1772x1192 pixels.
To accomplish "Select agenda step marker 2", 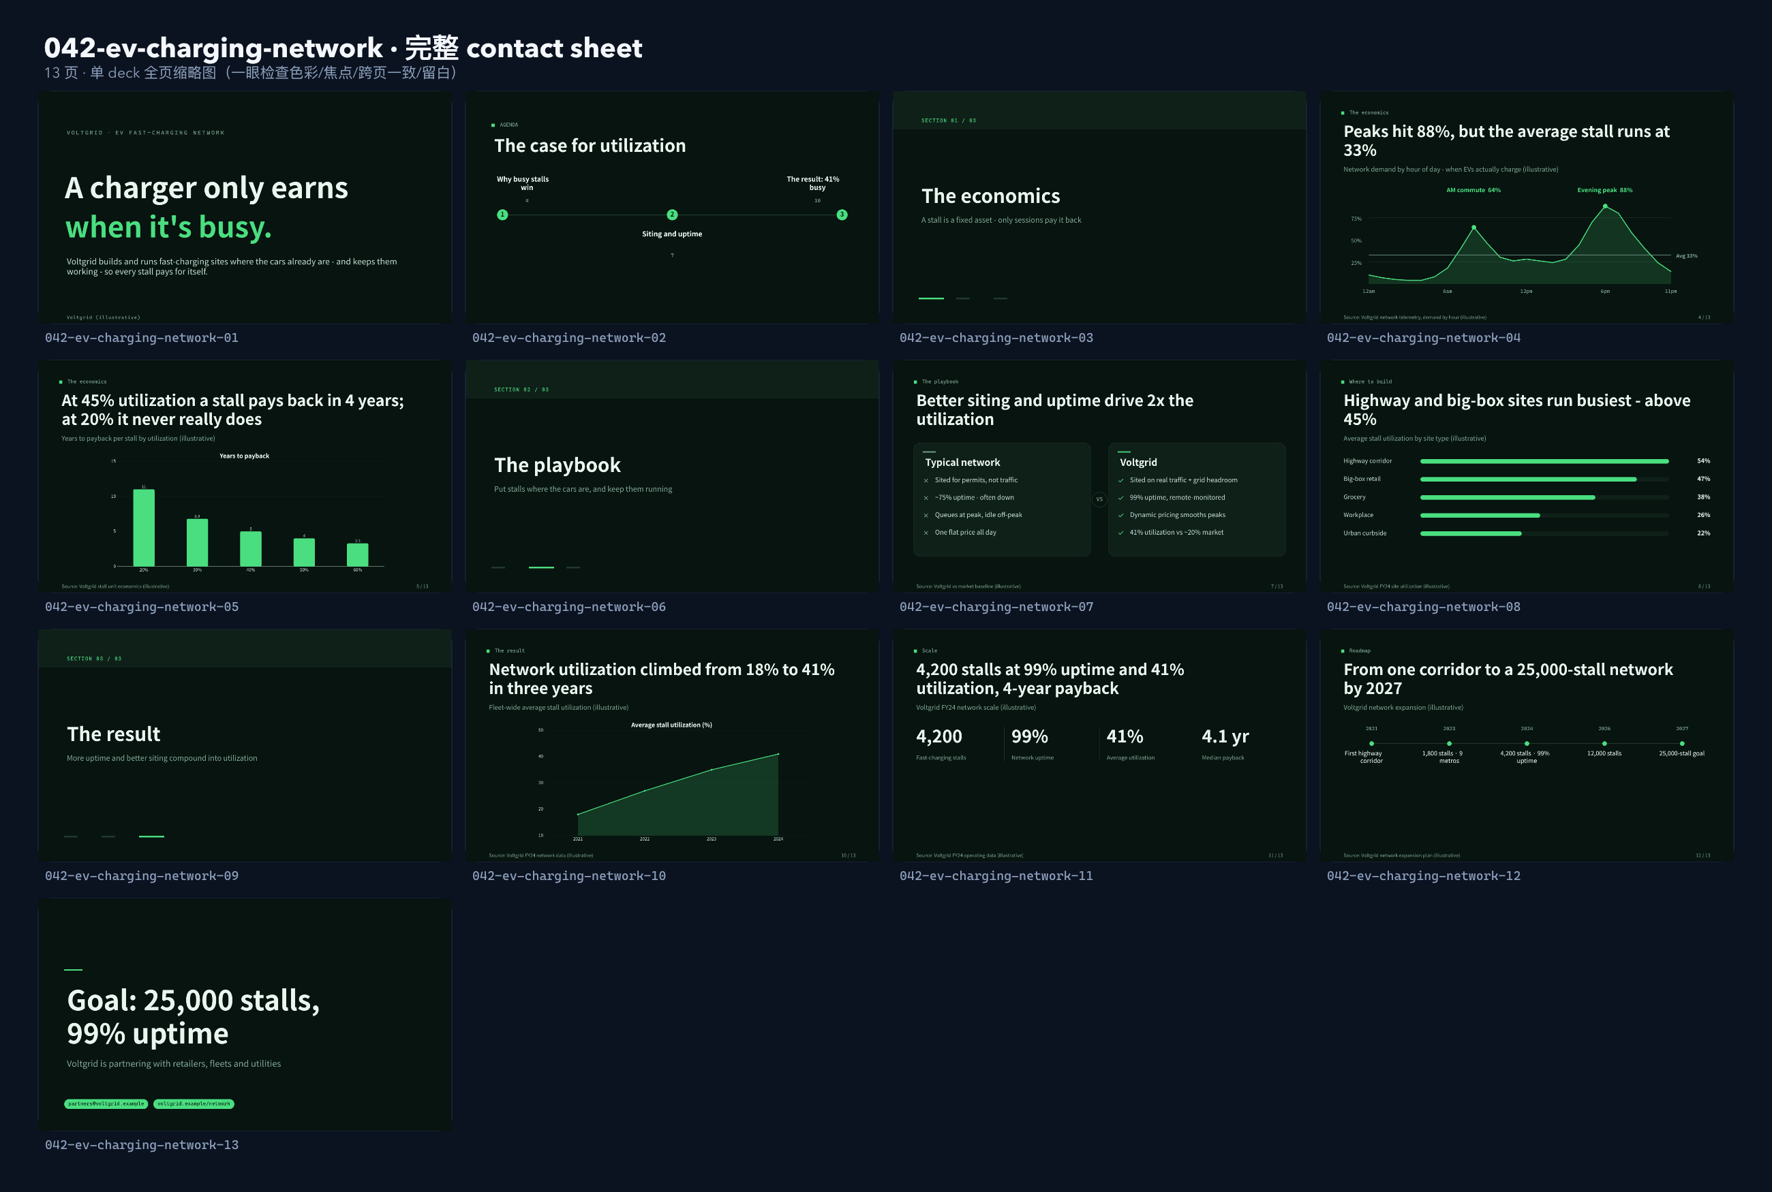I will tap(672, 215).
